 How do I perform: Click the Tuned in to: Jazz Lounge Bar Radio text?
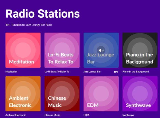pos(32,25)
